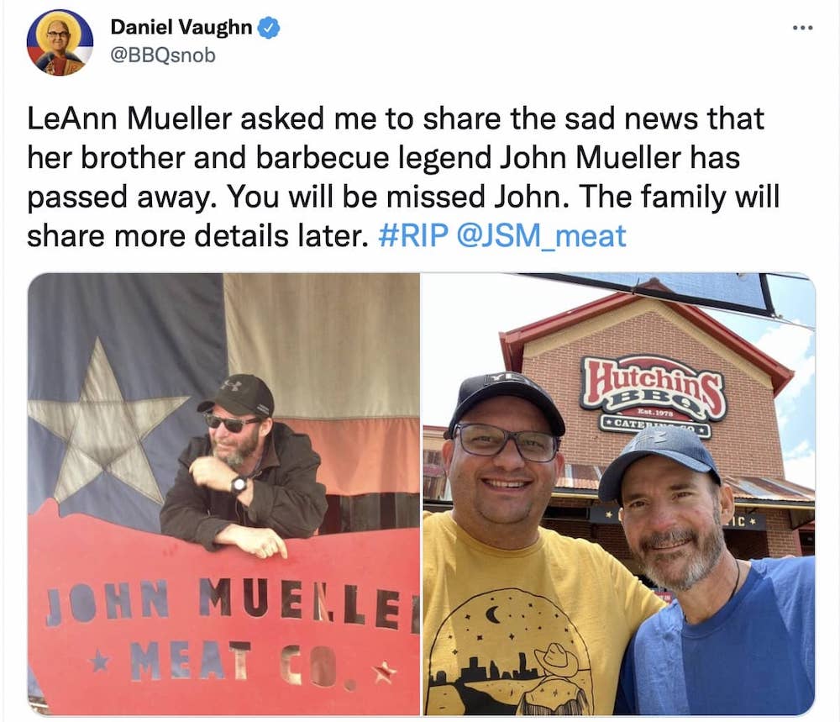Click the John Mueller Meat Co. red sign
Viewport: 840px width, 722px height.
(224, 616)
